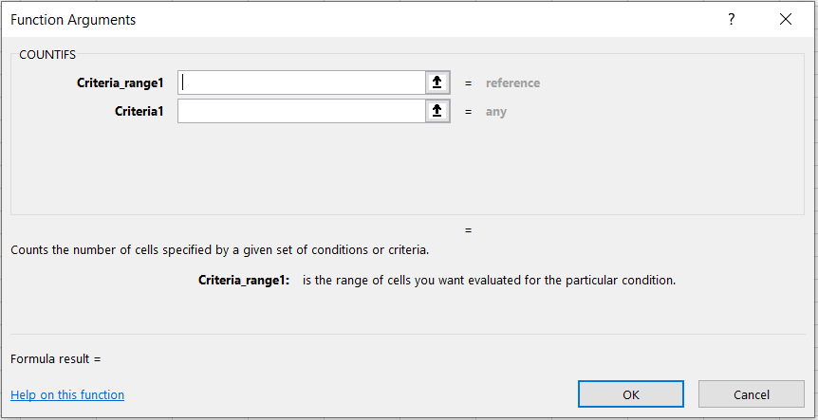The height and width of the screenshot is (420, 818).
Task: Confirm the formula with OK
Action: pos(630,394)
